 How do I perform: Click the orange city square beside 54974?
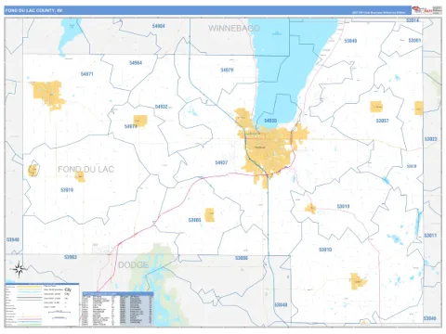pos(140,121)
